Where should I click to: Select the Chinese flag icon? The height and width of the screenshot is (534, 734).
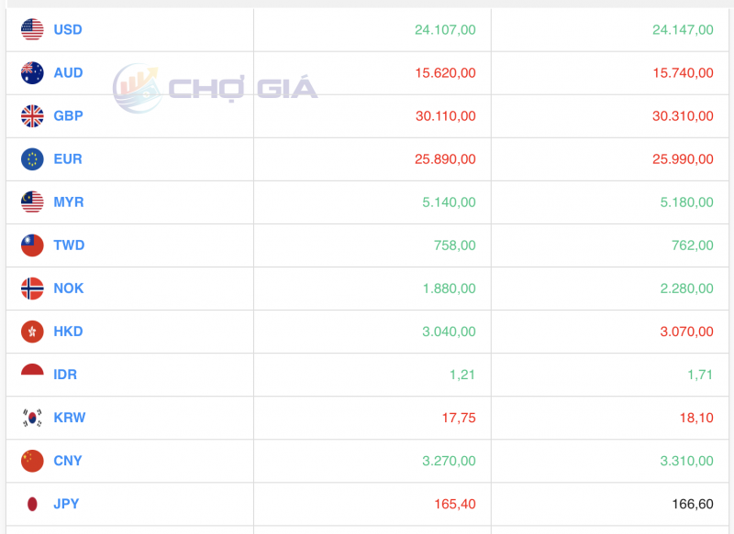point(32,461)
